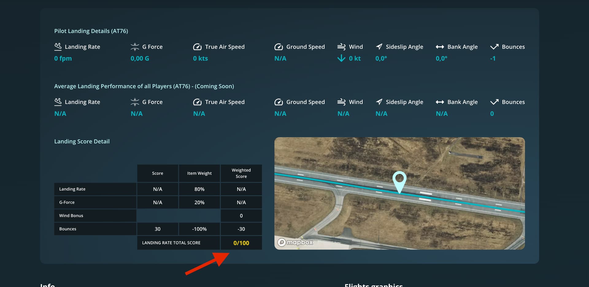
Task: Open the Mapbox logo link
Action: pyautogui.click(x=295, y=242)
